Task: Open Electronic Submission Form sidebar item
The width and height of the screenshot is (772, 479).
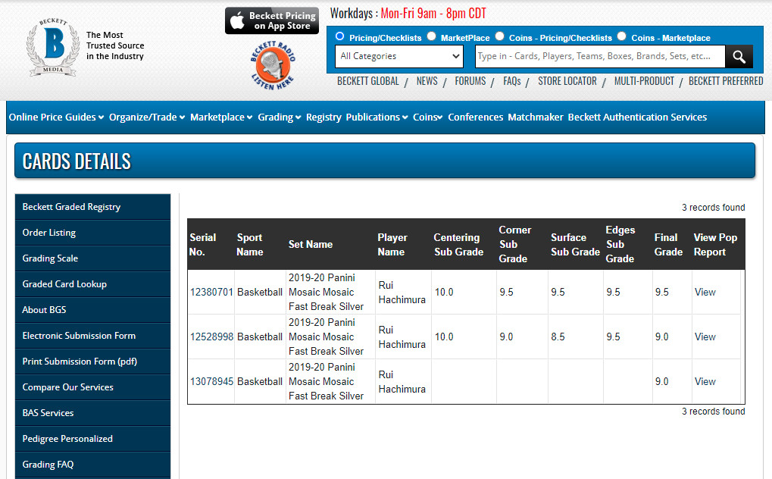Action: pyautogui.click(x=92, y=336)
